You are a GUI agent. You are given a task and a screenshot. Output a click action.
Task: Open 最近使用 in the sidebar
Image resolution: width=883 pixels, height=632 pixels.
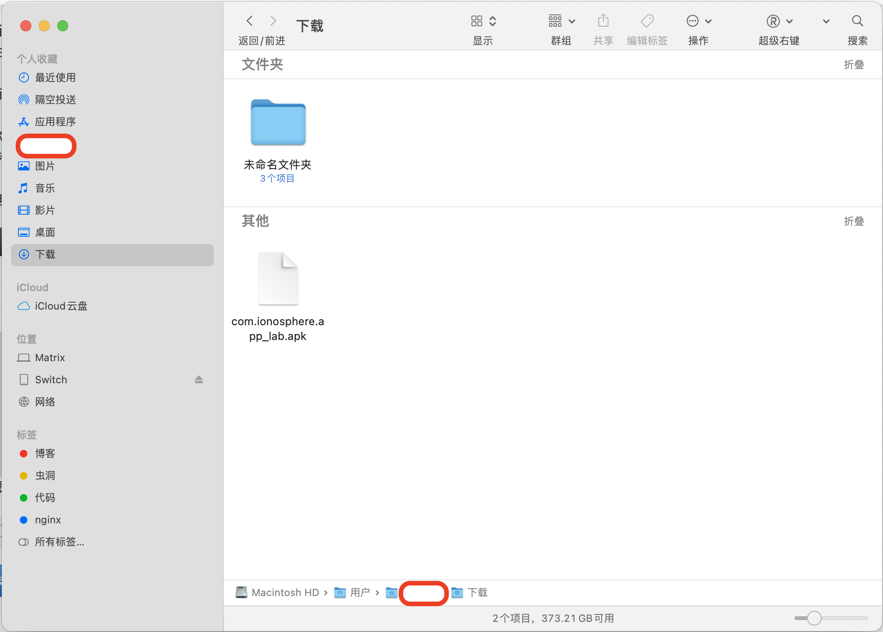click(112, 77)
